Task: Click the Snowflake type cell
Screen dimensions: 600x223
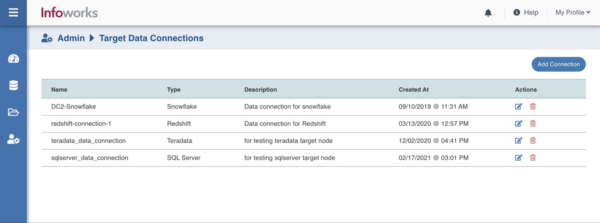Action: [182, 107]
